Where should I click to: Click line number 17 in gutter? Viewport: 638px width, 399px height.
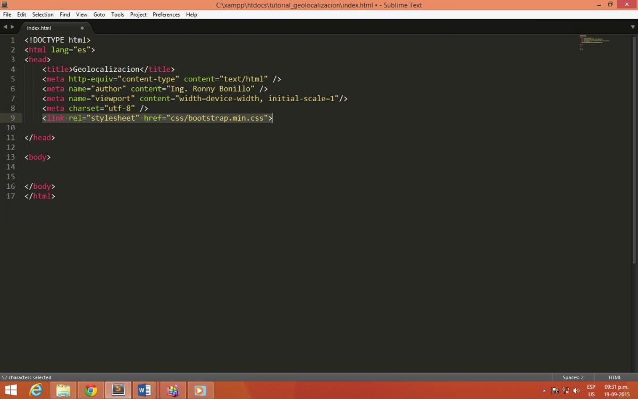(11, 196)
